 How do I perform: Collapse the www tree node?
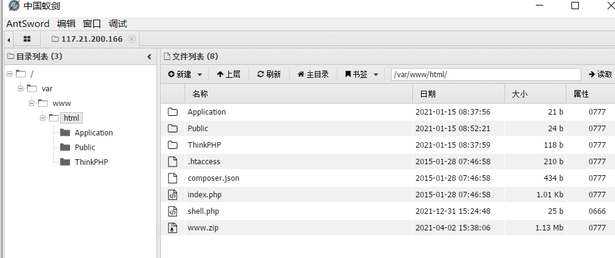(x=31, y=104)
